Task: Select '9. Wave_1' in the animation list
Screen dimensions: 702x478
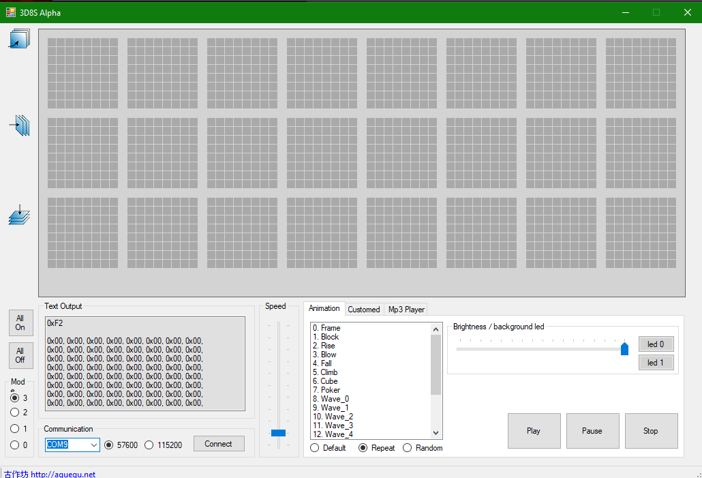Action: click(x=371, y=408)
